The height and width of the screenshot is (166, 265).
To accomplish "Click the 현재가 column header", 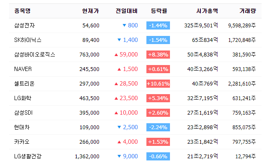I will 91,11.
